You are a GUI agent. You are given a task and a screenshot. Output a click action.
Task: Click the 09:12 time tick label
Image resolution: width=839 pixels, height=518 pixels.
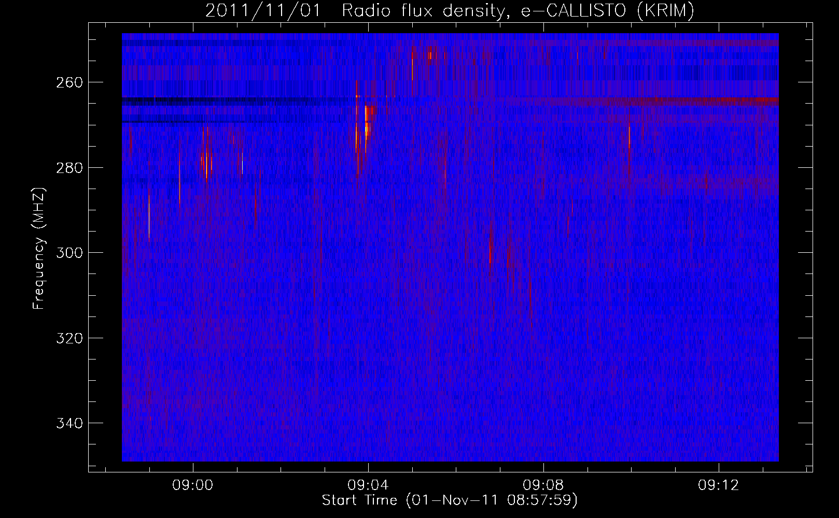(719, 485)
